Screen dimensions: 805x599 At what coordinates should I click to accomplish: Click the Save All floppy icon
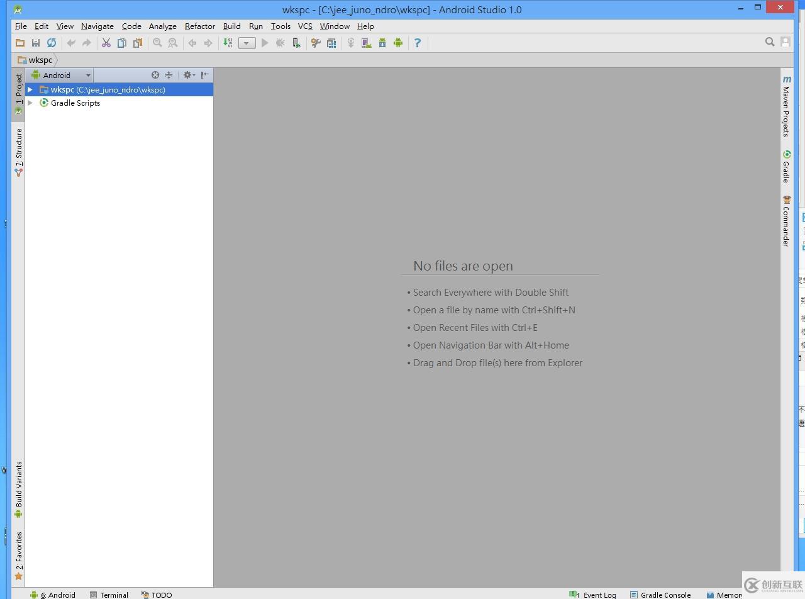36,43
